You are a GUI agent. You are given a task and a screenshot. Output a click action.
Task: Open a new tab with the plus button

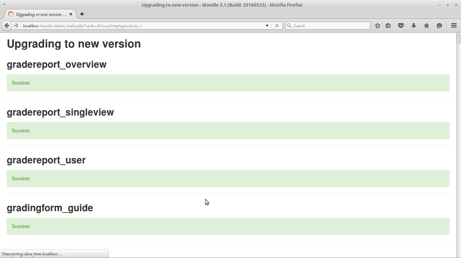coord(82,14)
